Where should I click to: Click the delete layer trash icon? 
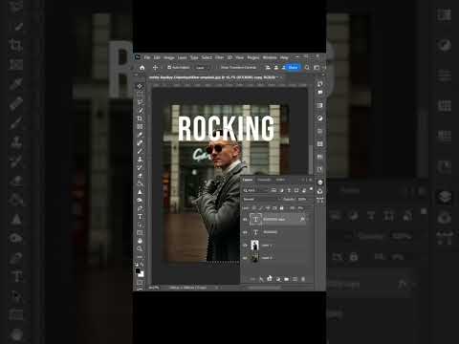[303, 279]
